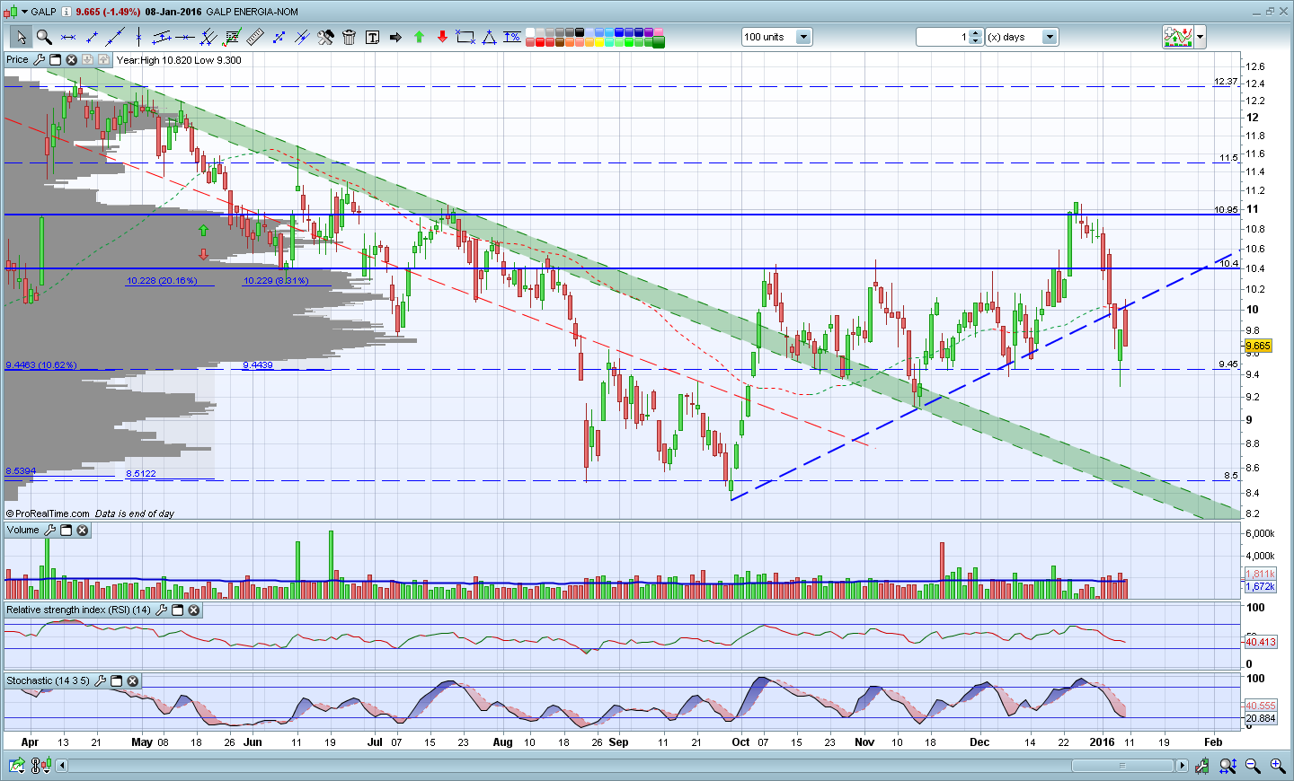Click zoom in magnifier in bottom bar
This screenshot has width=1294, height=781.
coord(1277,766)
